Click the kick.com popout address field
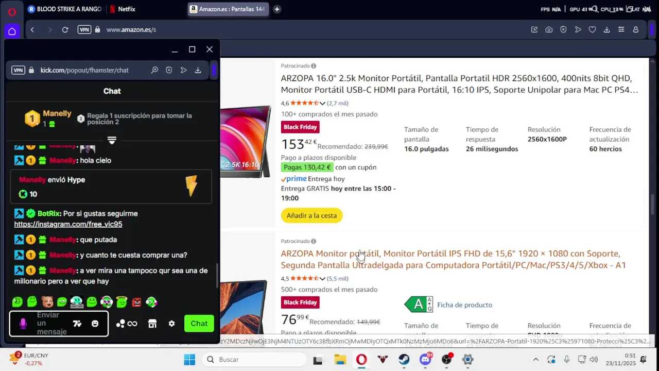 84,70
